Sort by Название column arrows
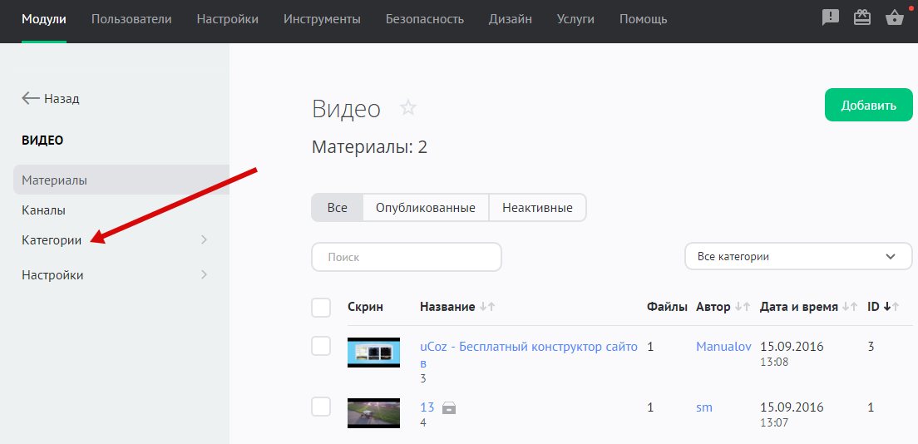918x444 pixels. (x=487, y=307)
